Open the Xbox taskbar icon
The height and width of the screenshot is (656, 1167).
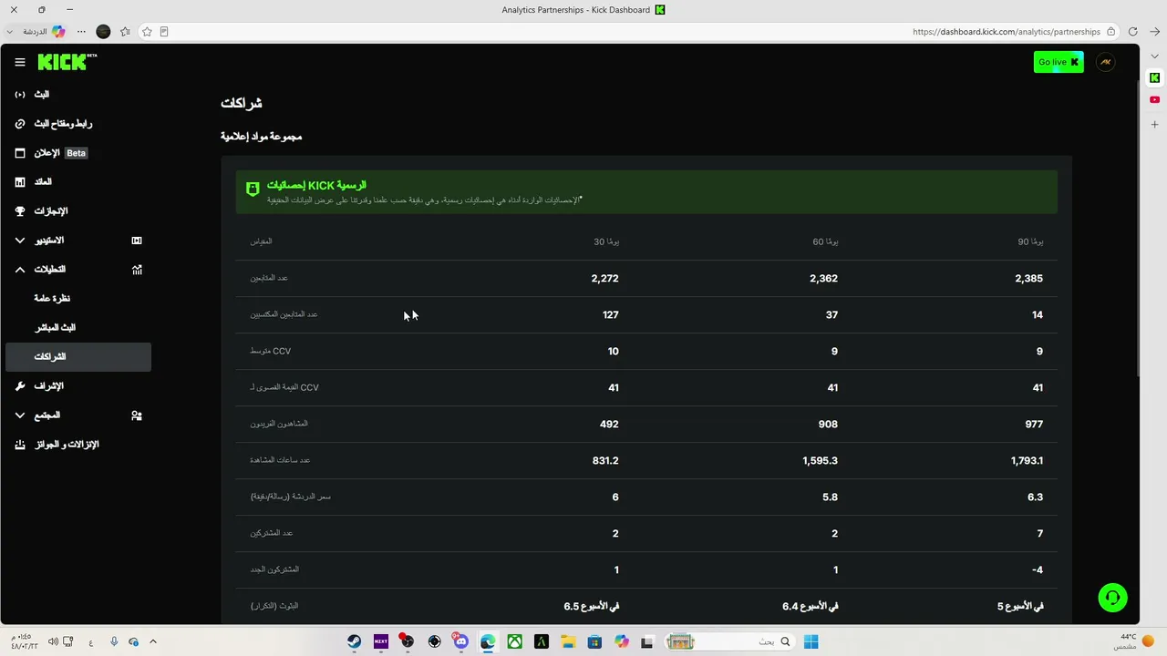pyautogui.click(x=515, y=641)
